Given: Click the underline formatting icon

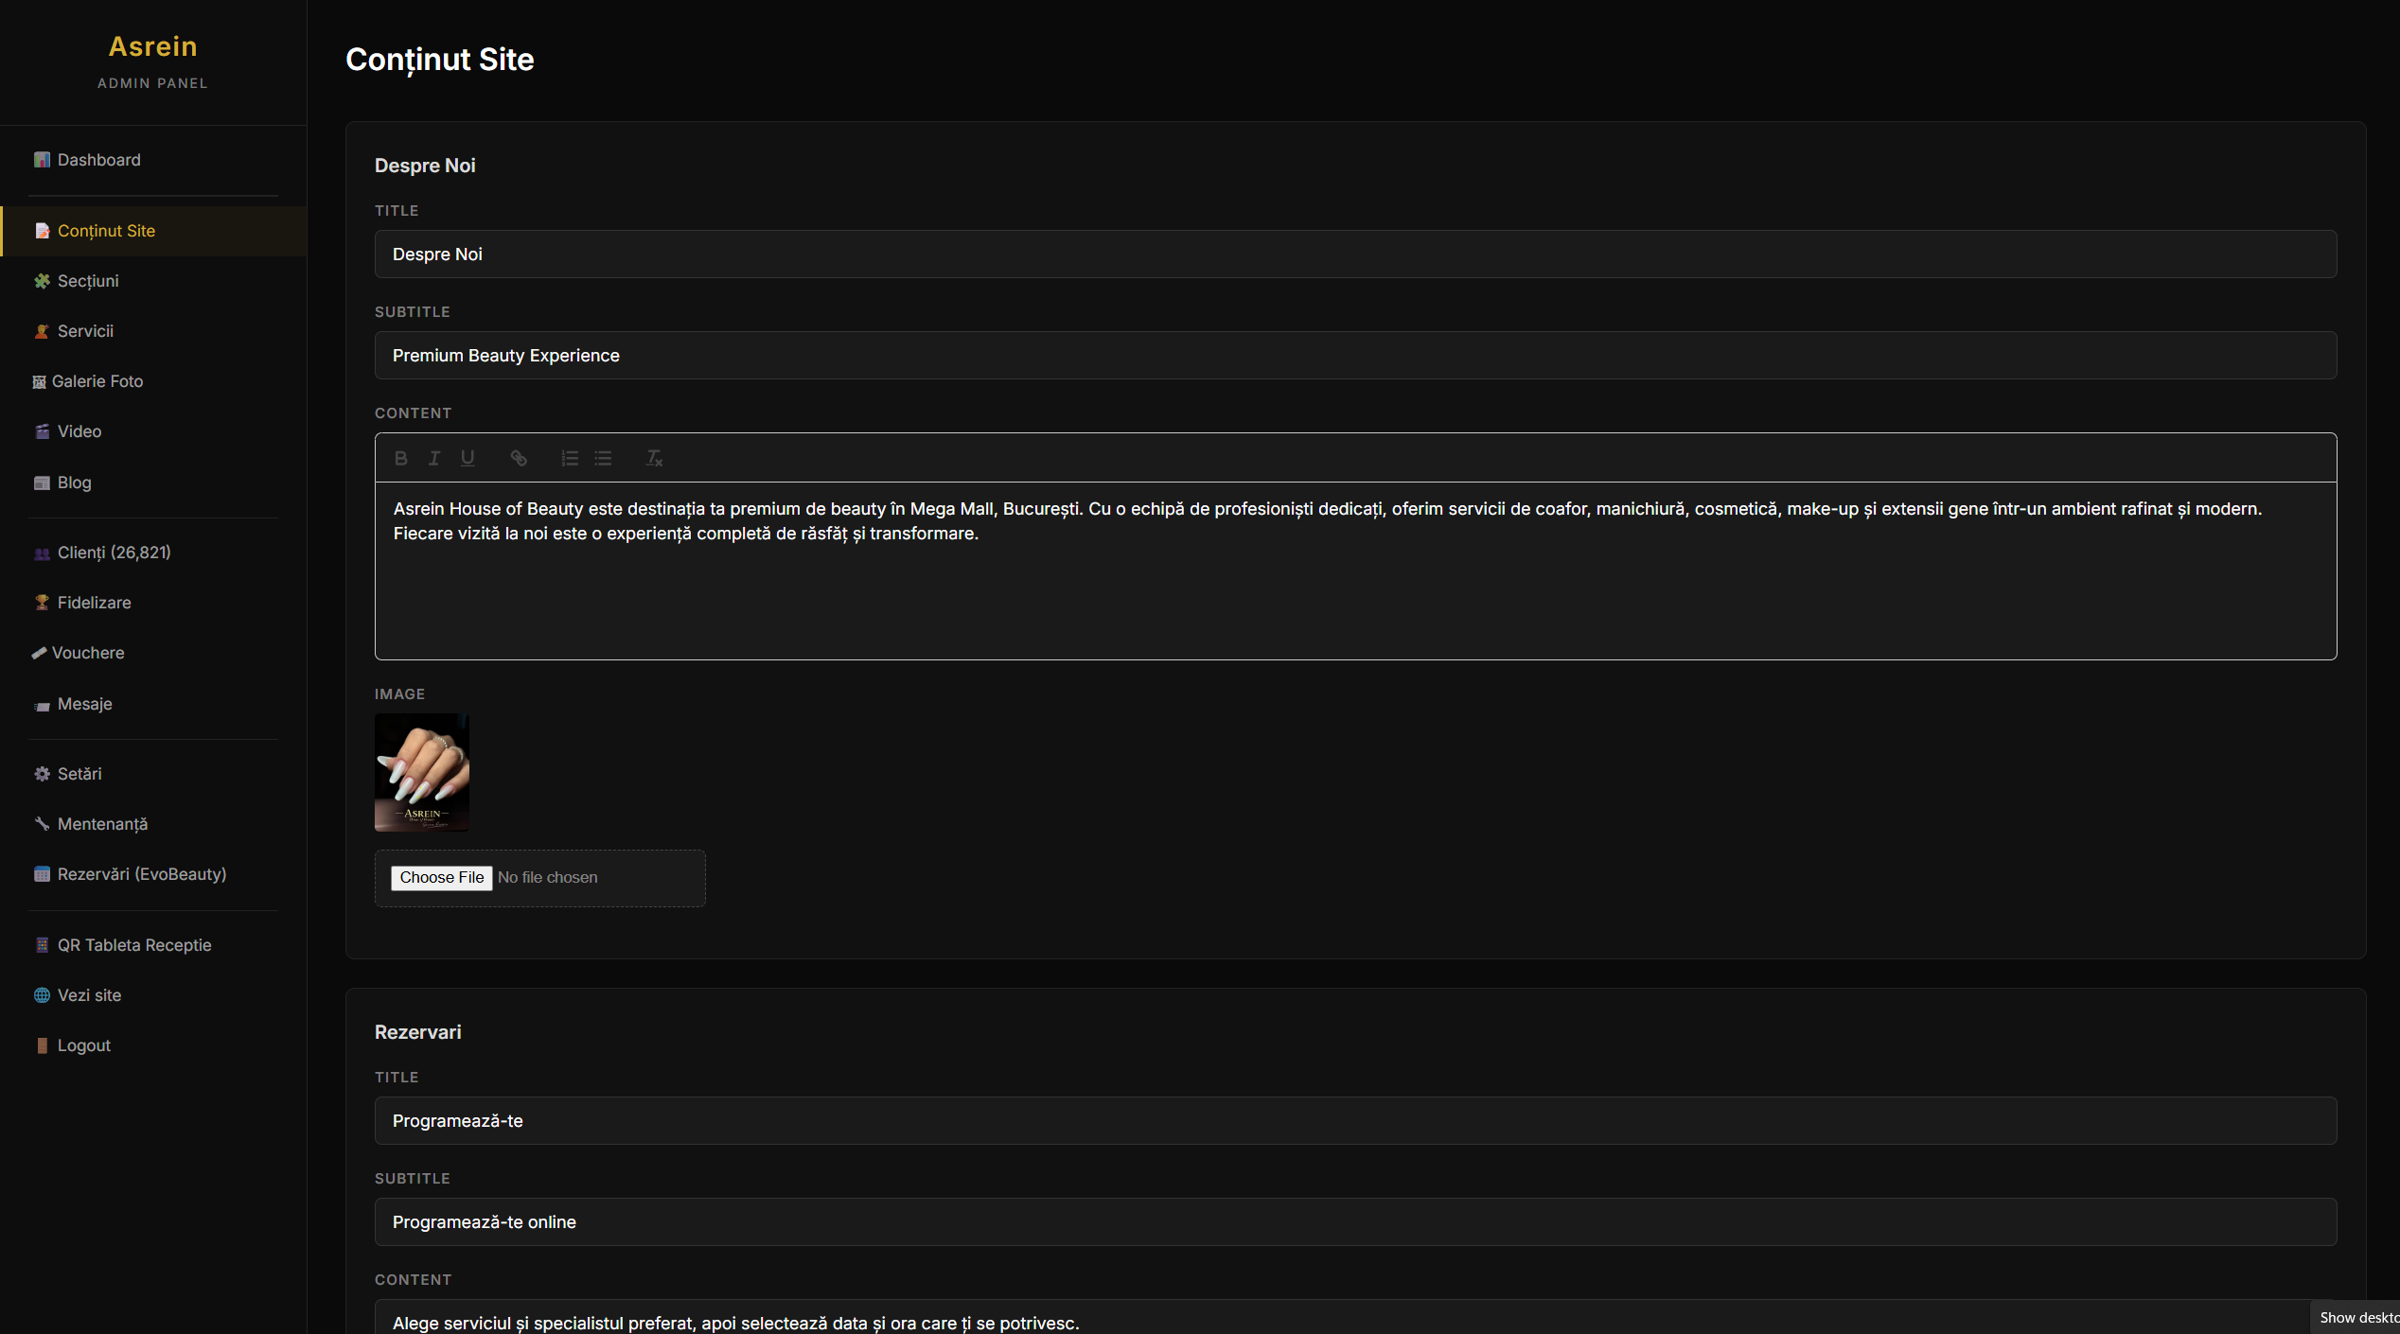Looking at the screenshot, I should pos(468,458).
